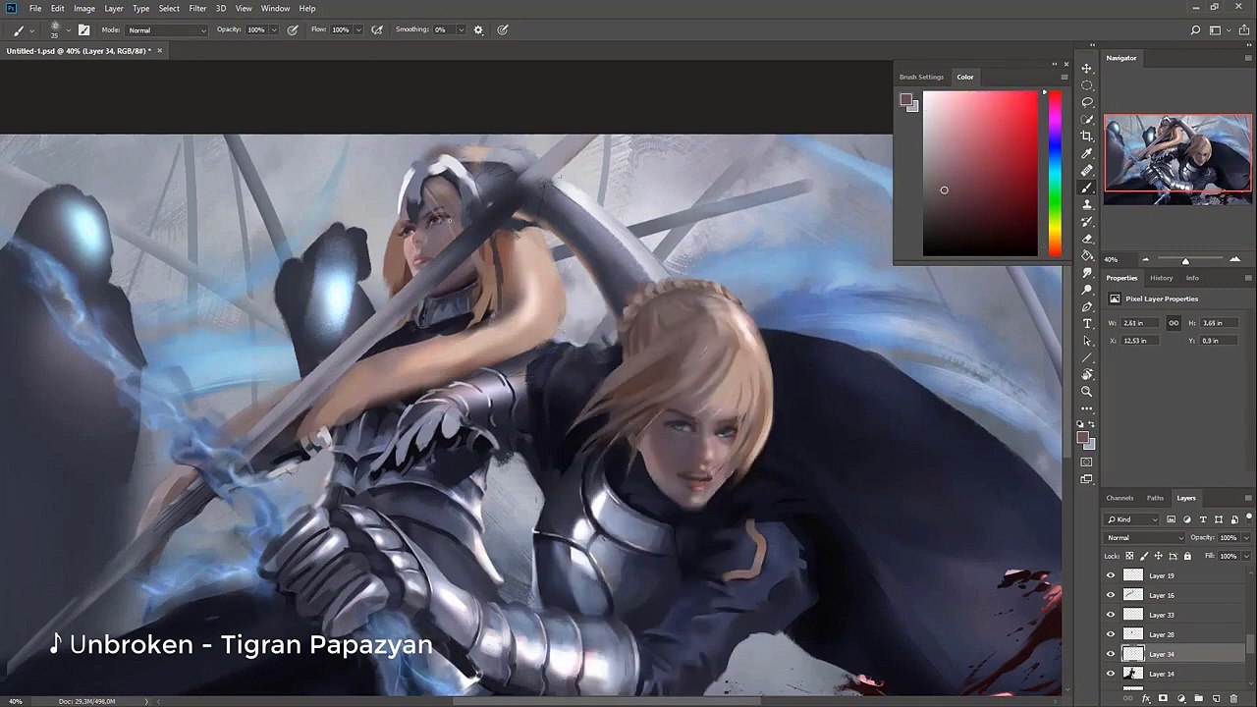Image resolution: width=1257 pixels, height=707 pixels.
Task: Toggle Quick Mask mode icon
Action: click(x=1087, y=462)
